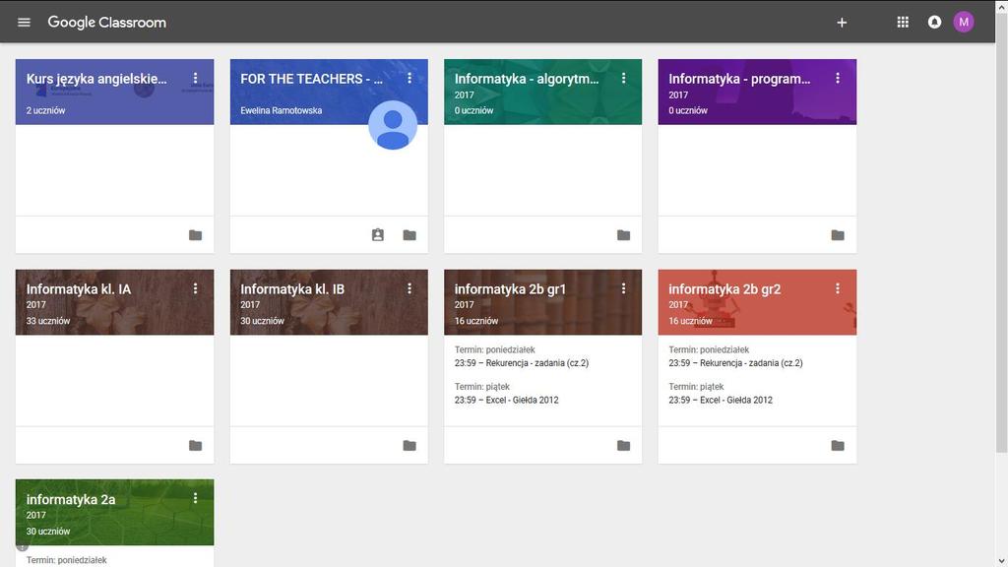Open Drive folder for FOR THE TEACHERS
Screen dimensions: 1008x567
(x=409, y=235)
